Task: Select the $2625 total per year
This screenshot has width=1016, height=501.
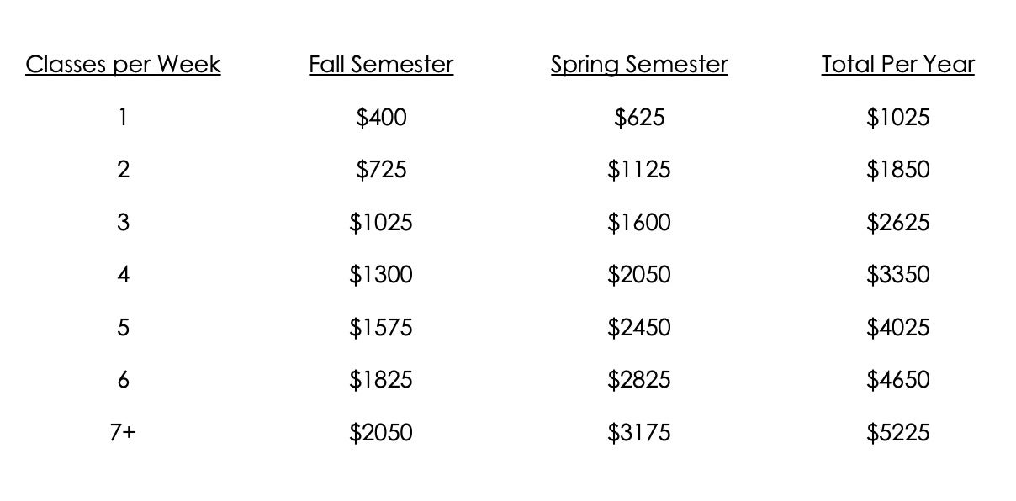Action: click(x=897, y=223)
